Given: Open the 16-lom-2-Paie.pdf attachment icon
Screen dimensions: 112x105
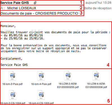Looking at the screenshot, I should [x=12, y=76].
